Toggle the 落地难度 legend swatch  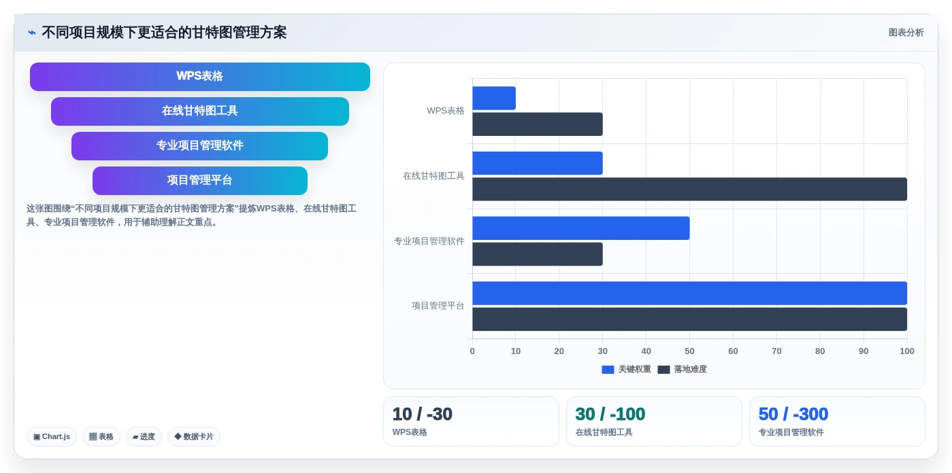click(x=663, y=370)
